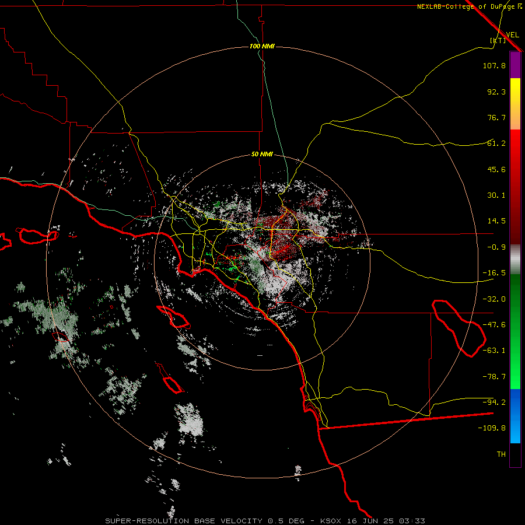Click the 61.2 legend value
The width and height of the screenshot is (525, 525).
pos(496,143)
